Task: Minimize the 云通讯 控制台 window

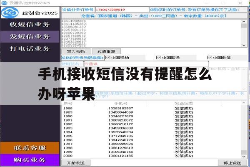Action: click(x=207, y=3)
